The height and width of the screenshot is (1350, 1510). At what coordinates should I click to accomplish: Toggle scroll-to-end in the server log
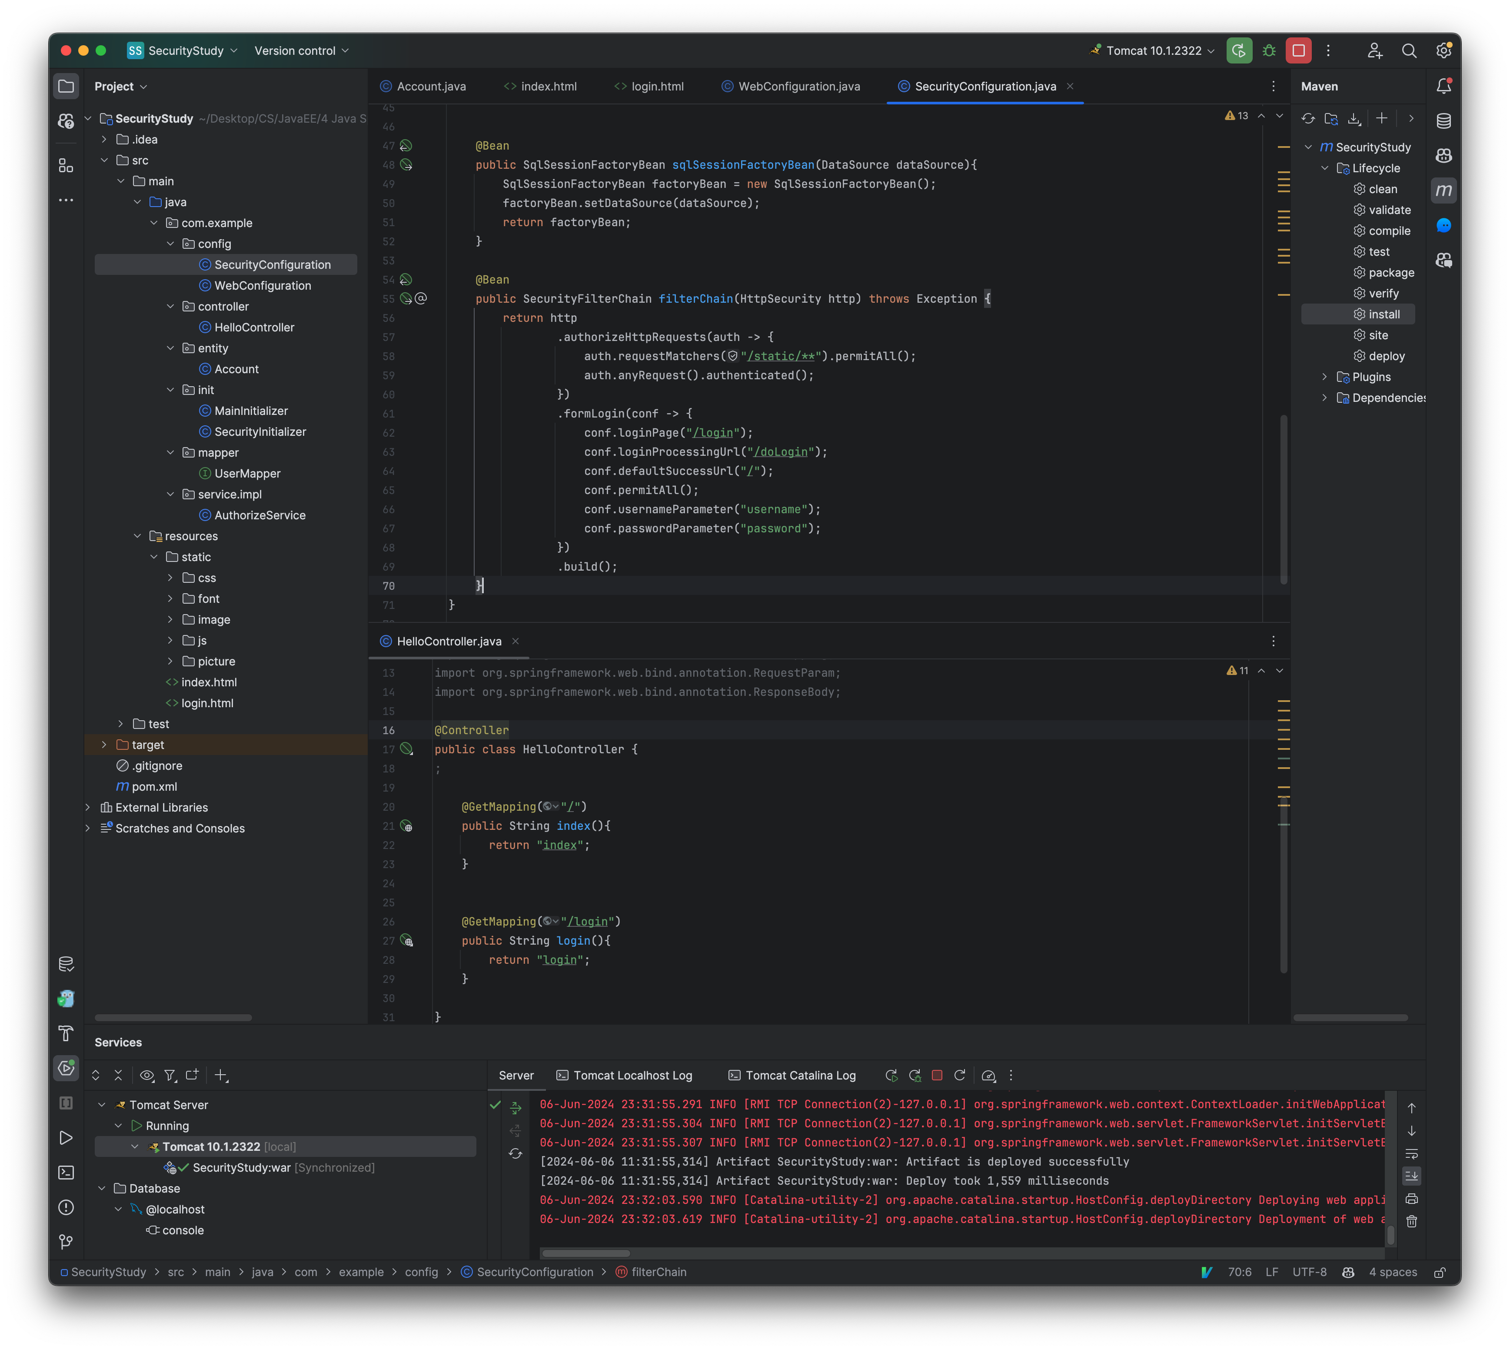coord(1412,1175)
